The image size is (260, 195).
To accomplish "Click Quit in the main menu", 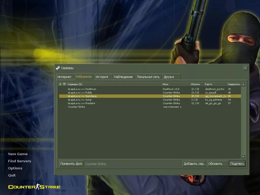I will (x=12, y=175).
